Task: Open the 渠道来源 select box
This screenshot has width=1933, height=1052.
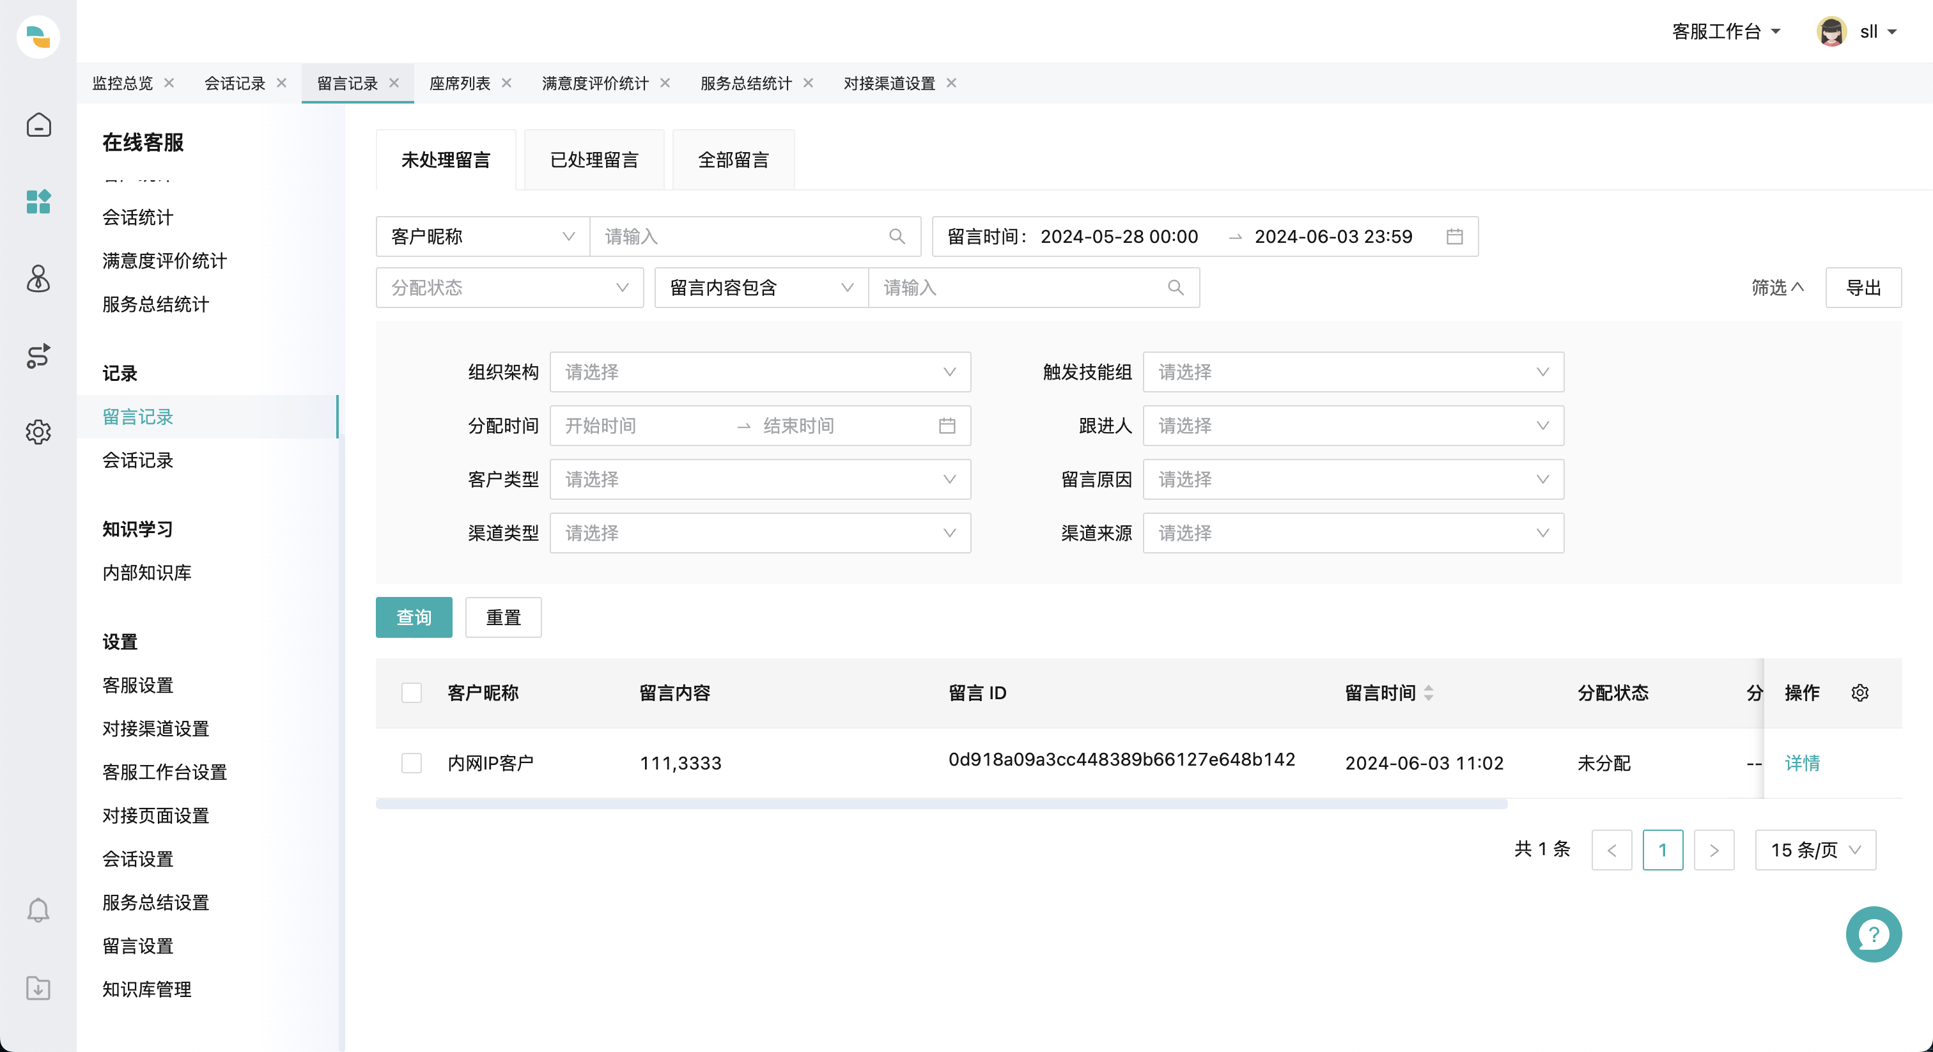Action: click(x=1353, y=534)
